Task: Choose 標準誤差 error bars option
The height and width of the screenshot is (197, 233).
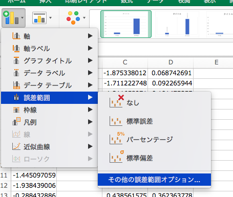Action: click(x=154, y=121)
